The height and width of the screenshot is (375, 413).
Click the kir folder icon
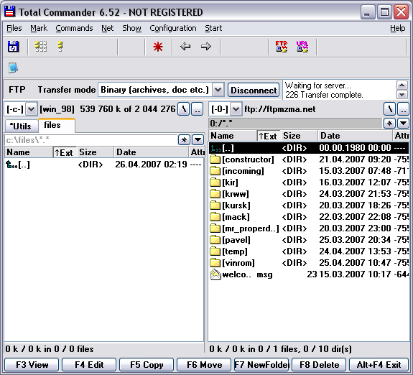215,182
